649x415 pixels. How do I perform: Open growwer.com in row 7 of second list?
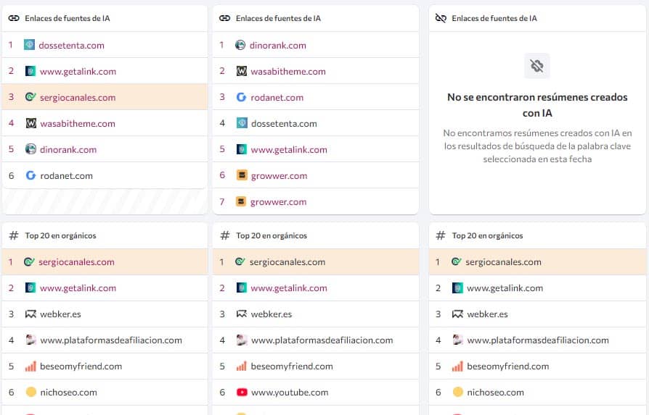279,202
